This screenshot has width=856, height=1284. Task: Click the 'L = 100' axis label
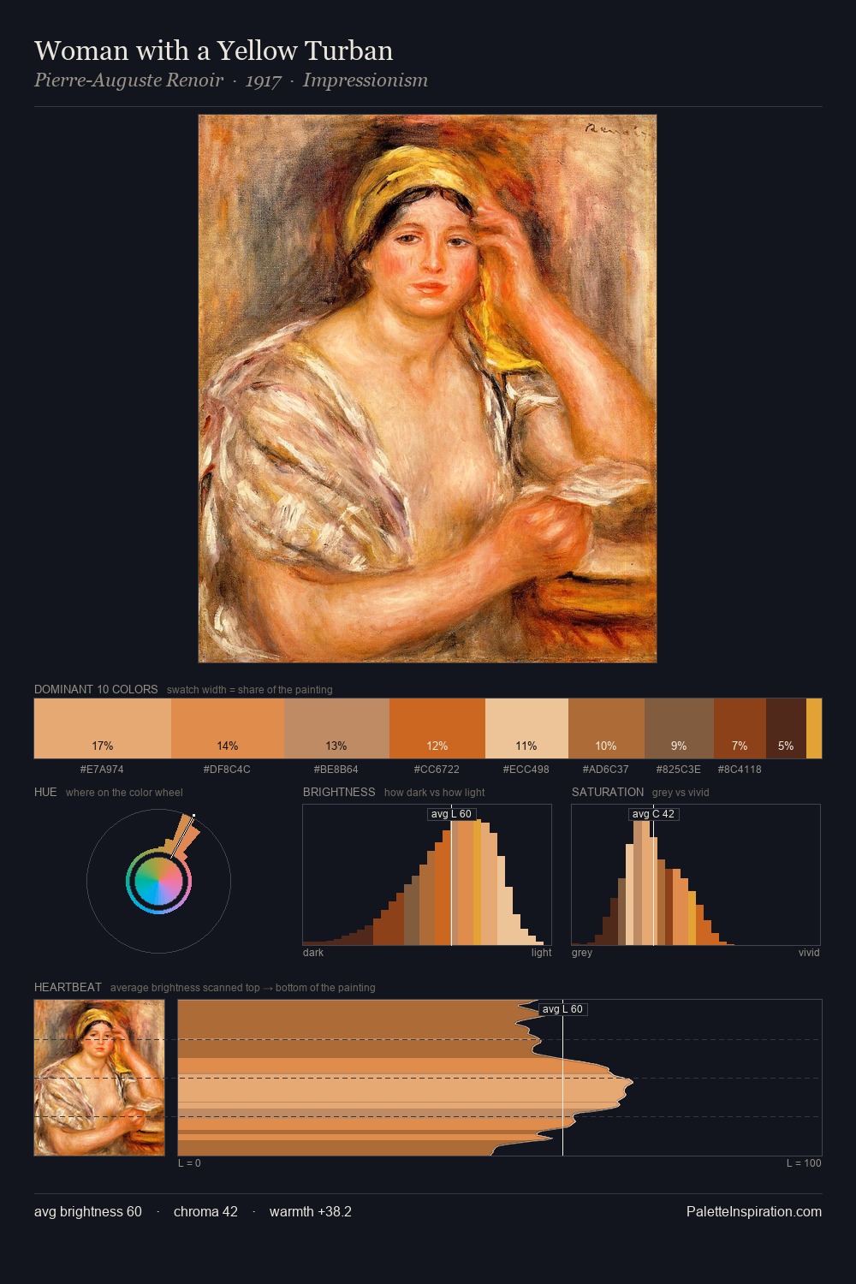click(x=804, y=1163)
